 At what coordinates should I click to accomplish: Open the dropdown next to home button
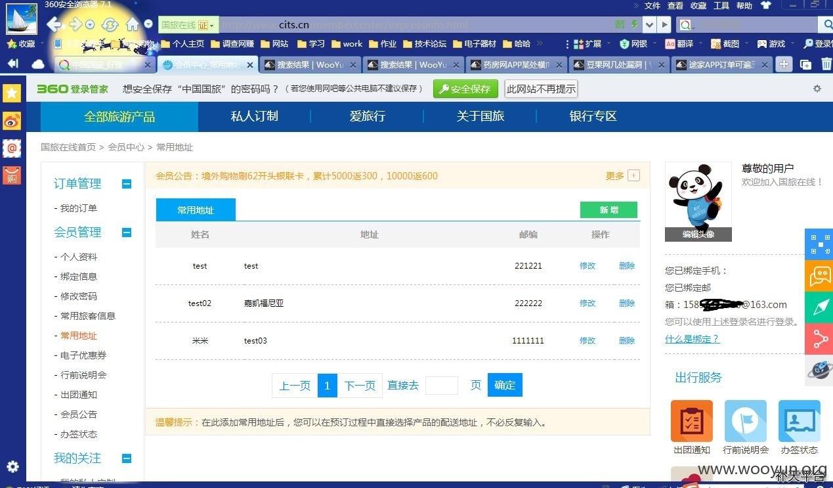pyautogui.click(x=148, y=25)
